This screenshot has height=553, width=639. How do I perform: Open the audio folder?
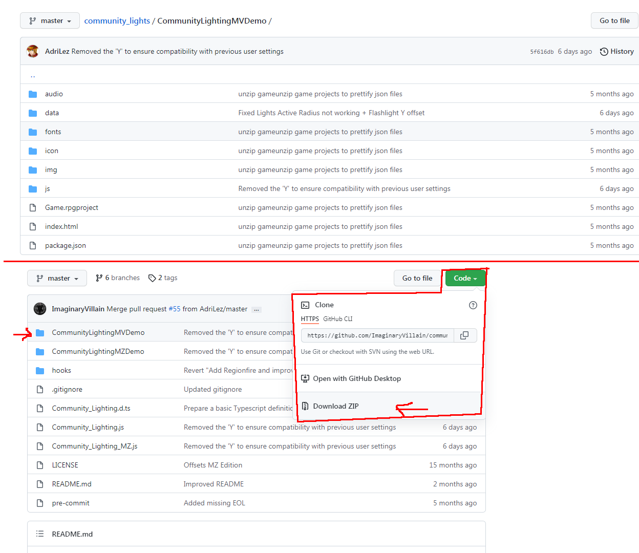click(54, 94)
